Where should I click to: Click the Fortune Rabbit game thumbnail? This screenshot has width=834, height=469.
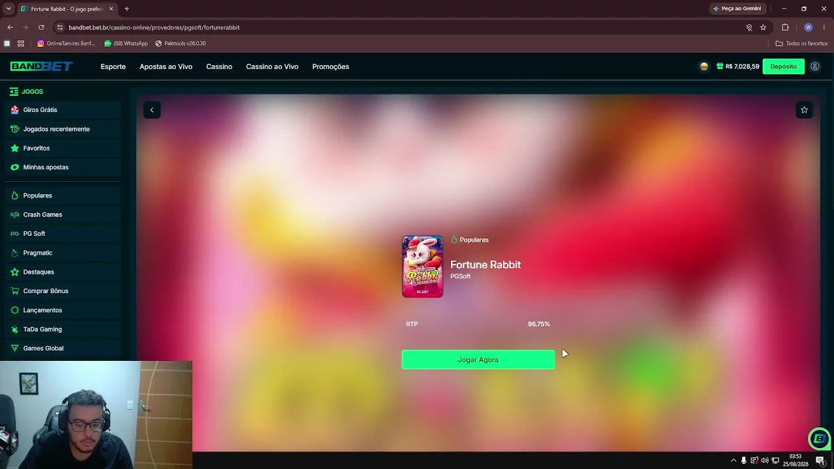pyautogui.click(x=423, y=267)
